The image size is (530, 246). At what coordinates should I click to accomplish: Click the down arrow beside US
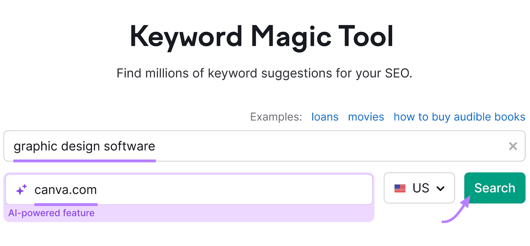click(x=441, y=188)
